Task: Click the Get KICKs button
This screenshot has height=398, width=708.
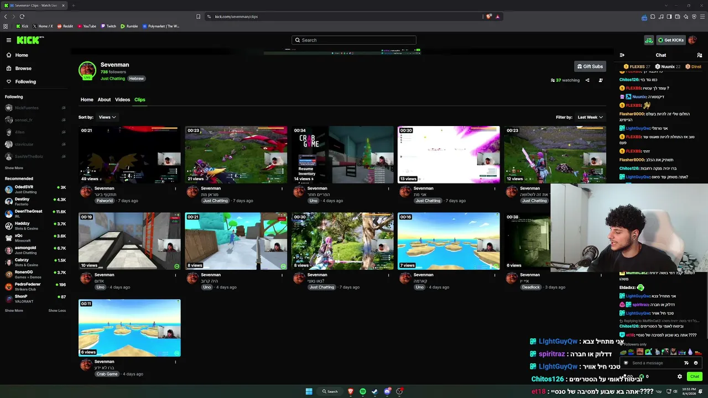Action: pyautogui.click(x=670, y=40)
